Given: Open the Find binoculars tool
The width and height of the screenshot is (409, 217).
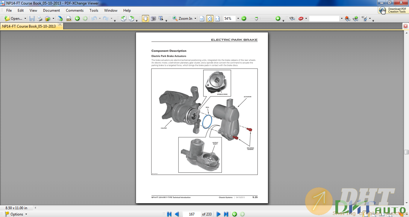Looking at the screenshot, I should pos(292,19).
